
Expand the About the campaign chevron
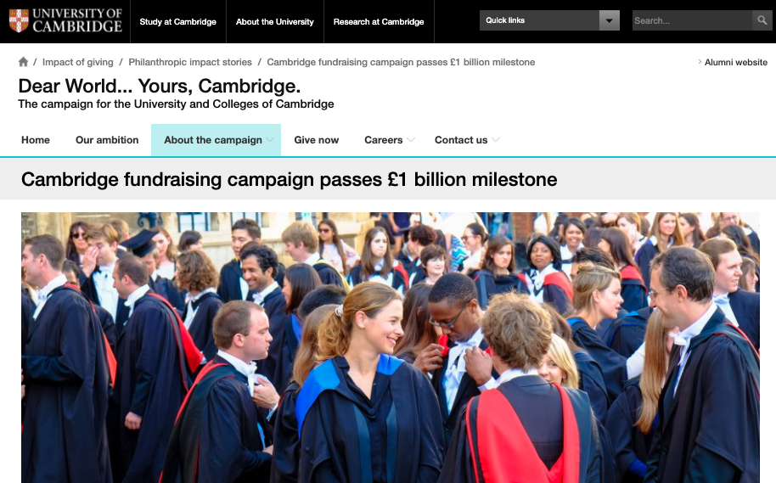point(270,140)
